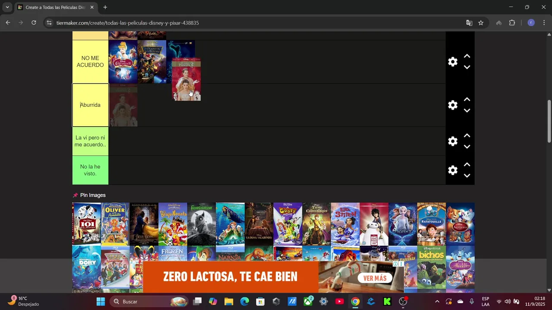Go back with browser back arrow

click(8, 23)
